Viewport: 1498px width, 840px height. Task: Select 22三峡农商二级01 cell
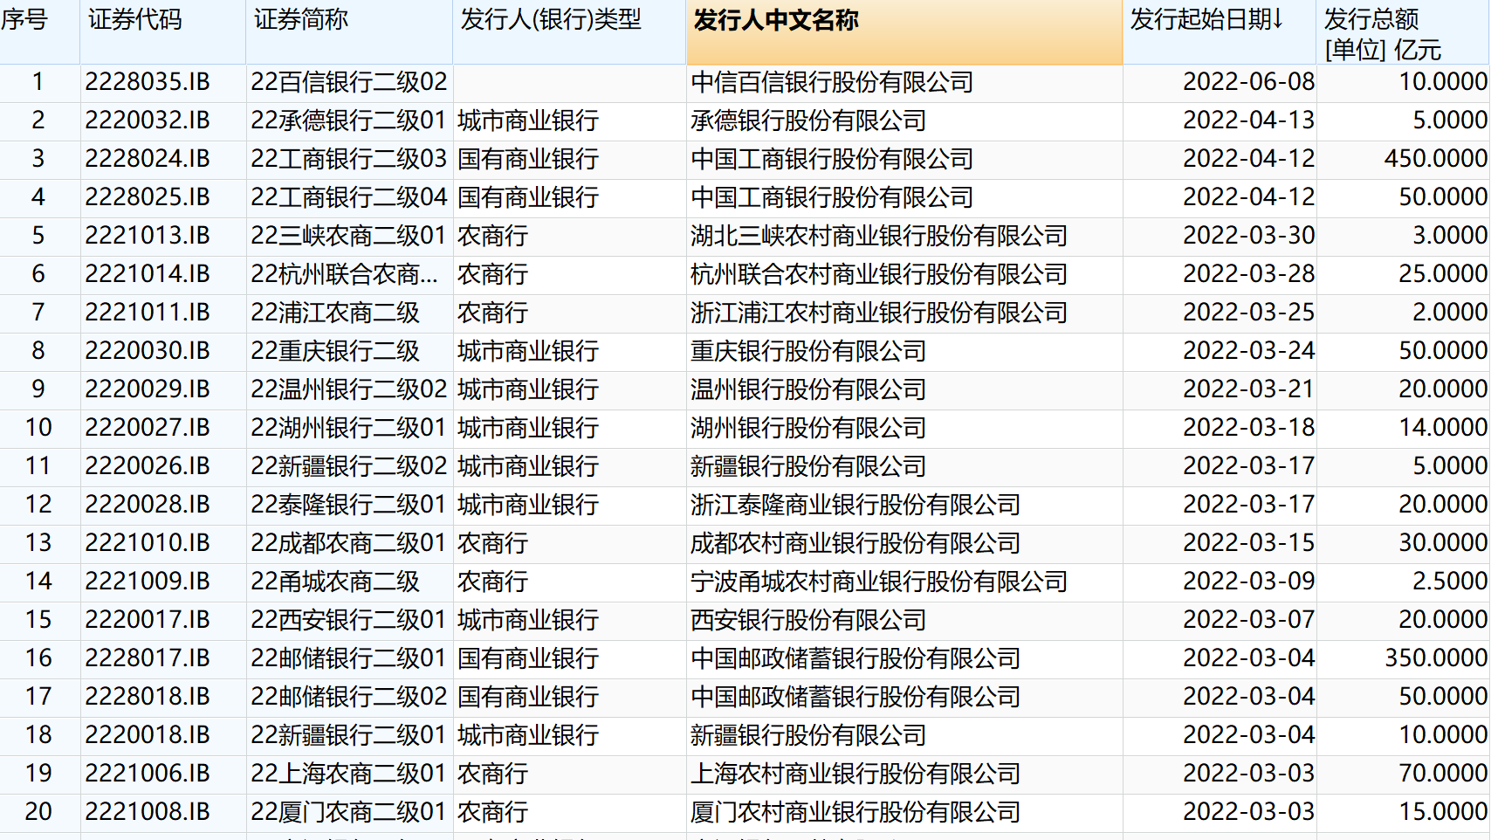pos(348,236)
